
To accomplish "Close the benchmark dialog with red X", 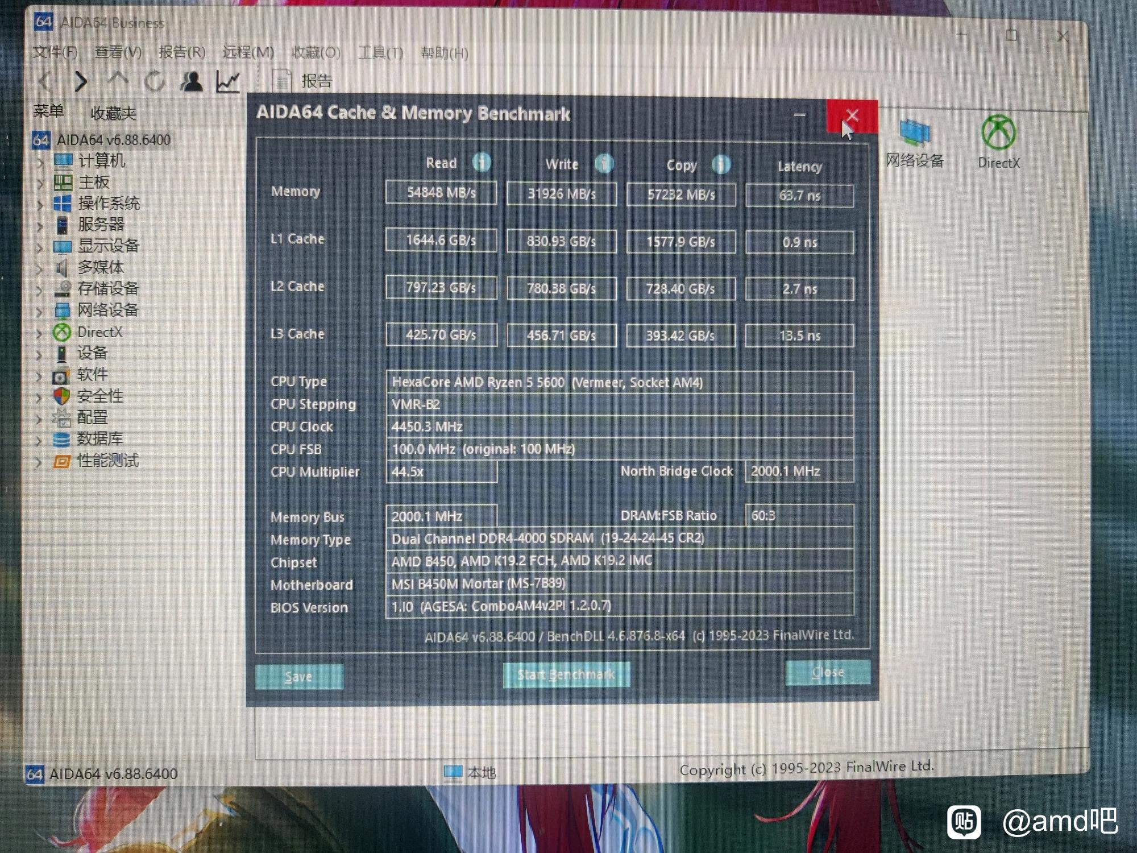I will coord(852,116).
